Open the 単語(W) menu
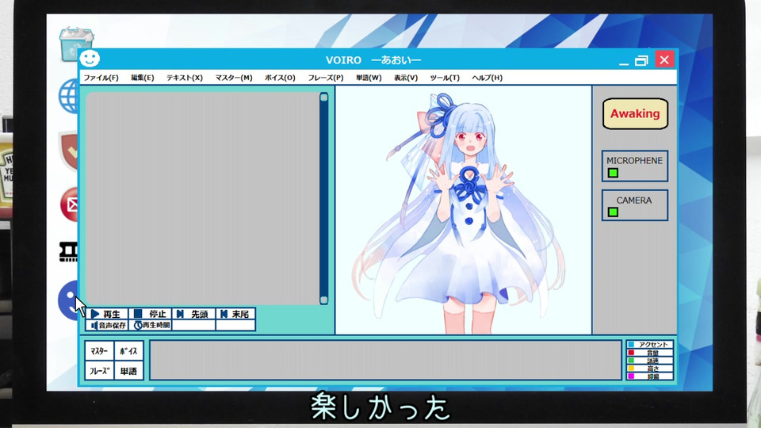 coord(369,78)
